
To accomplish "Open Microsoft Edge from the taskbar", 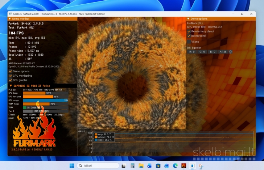I will [x=175, y=166].
